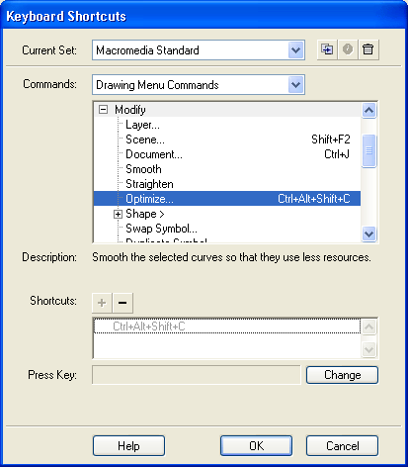Screen dimensions: 408x467
Task: Click the Change button
Action: 342,375
